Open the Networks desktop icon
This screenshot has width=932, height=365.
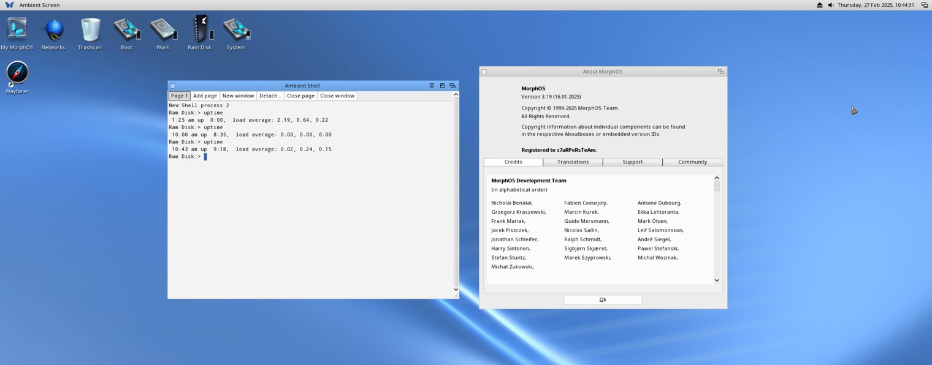(x=53, y=33)
